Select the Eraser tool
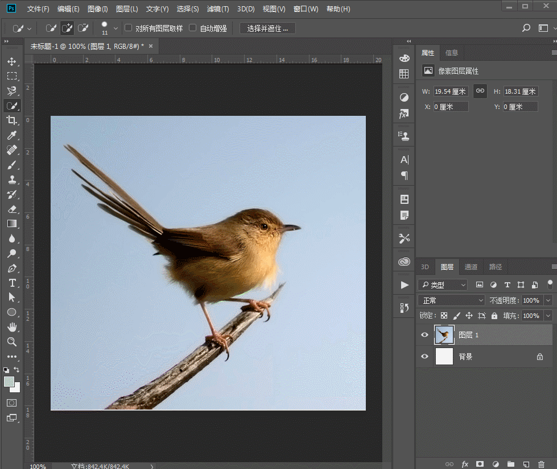 12,209
